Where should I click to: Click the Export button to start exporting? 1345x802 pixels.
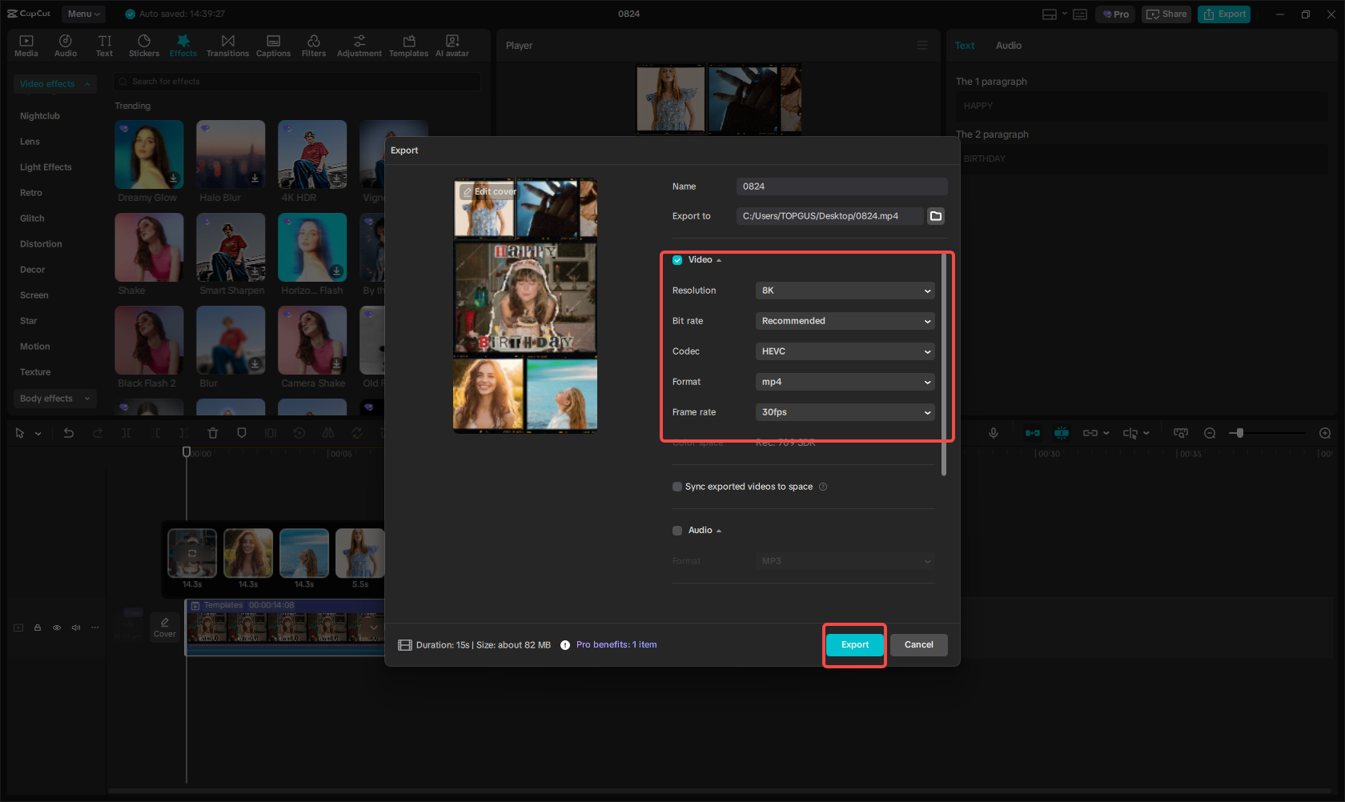(x=854, y=644)
